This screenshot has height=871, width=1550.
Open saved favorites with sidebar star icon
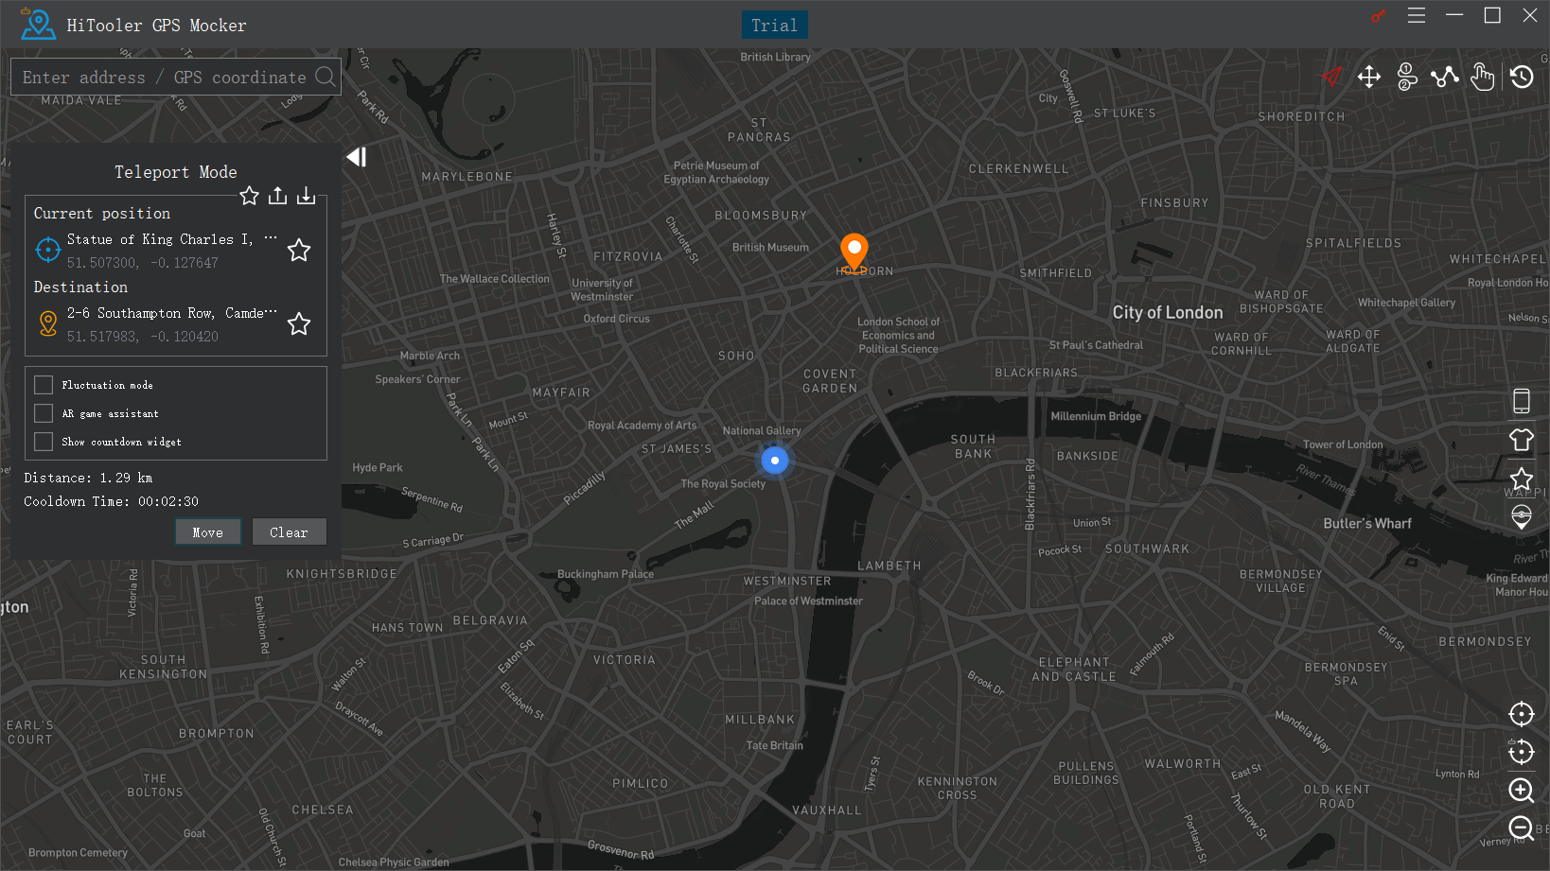pos(1522,479)
